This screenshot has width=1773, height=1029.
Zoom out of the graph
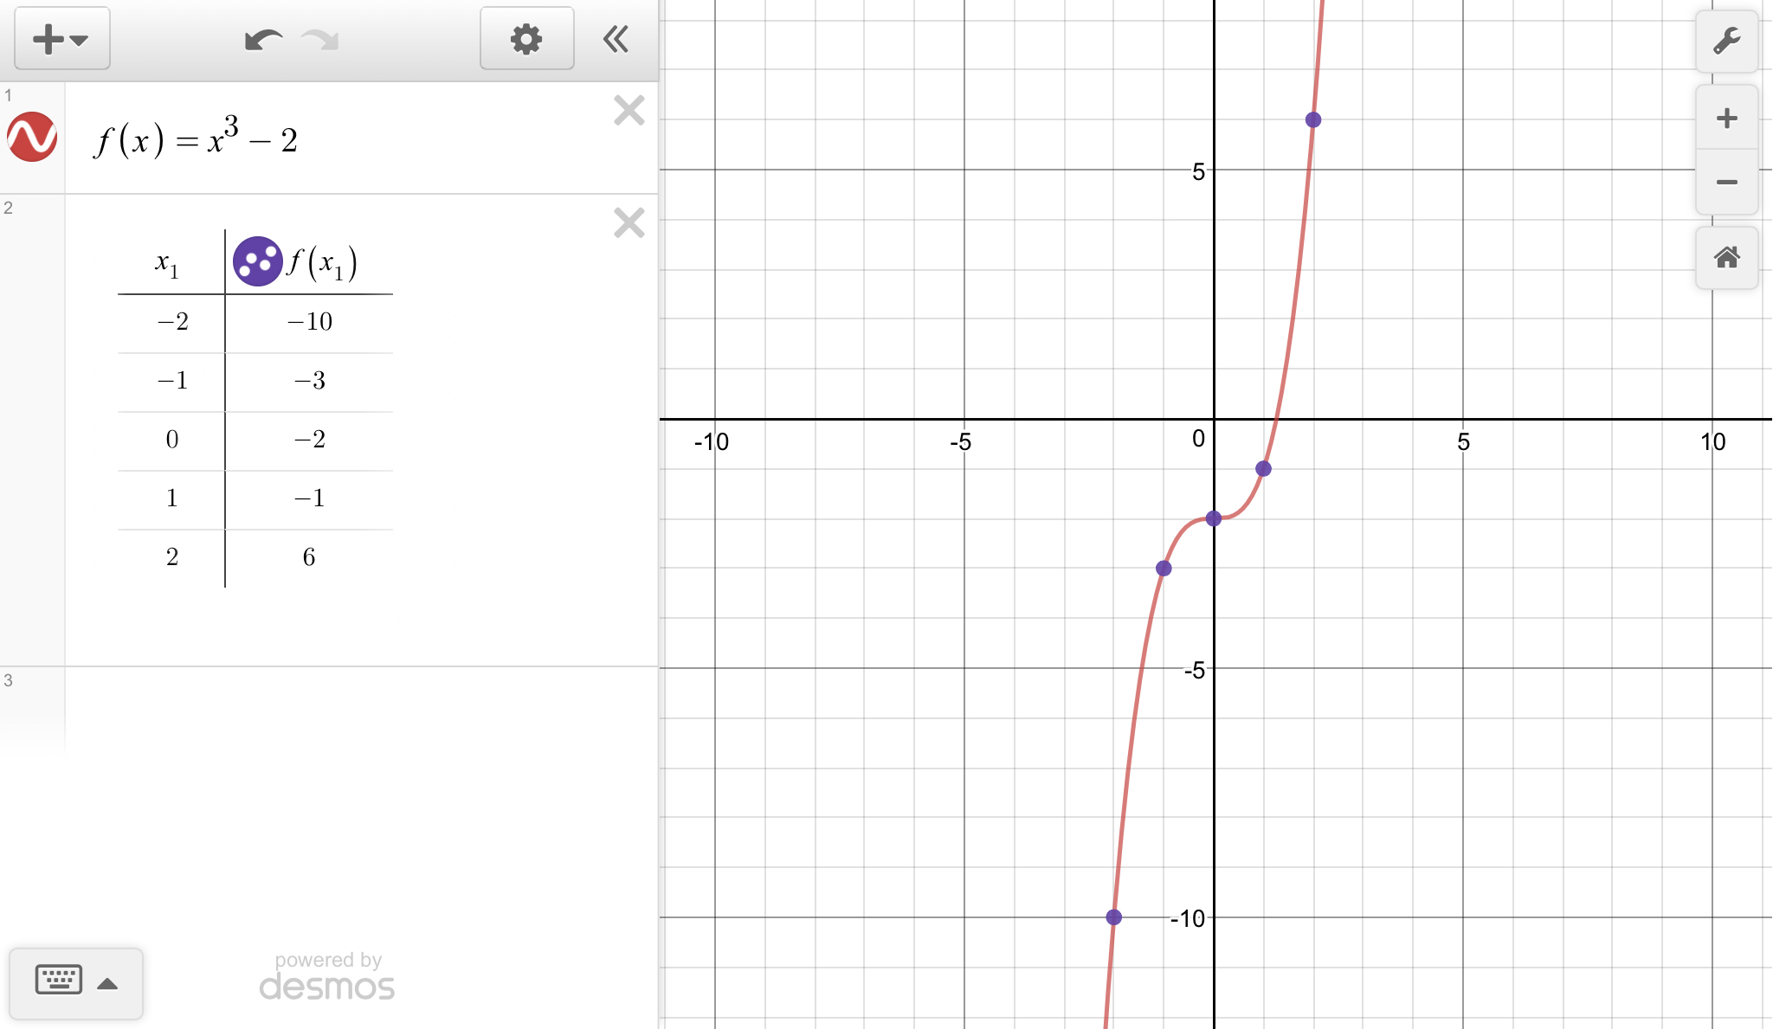click(x=1726, y=182)
